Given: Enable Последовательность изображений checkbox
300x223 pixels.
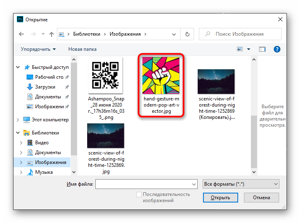Looking at the screenshot, I should (139, 194).
